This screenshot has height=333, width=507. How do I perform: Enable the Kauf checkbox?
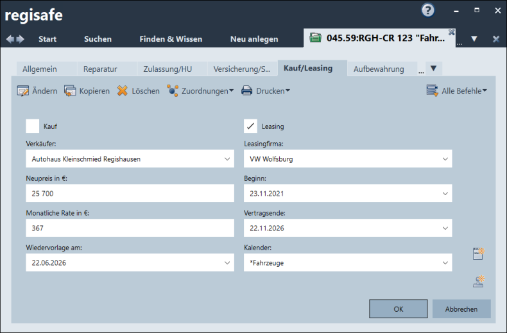pyautogui.click(x=33, y=126)
